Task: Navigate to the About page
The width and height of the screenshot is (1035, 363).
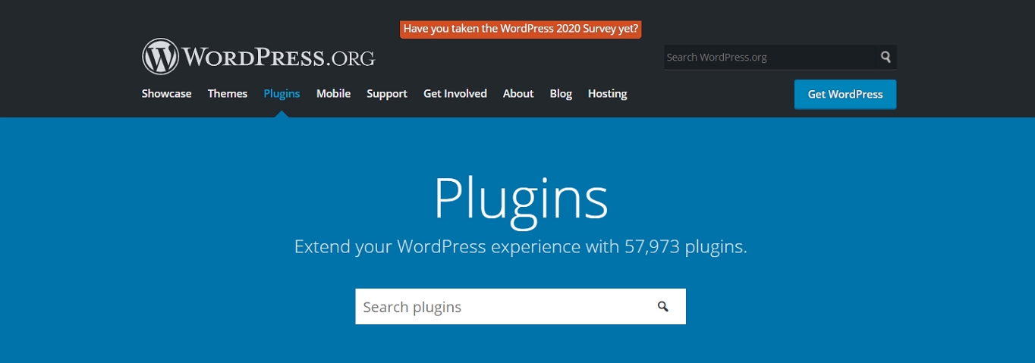Action: (518, 94)
